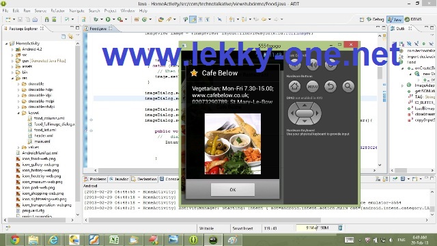Open the Refactor menu
437x246 pixels.
pyautogui.click(x=57, y=11)
